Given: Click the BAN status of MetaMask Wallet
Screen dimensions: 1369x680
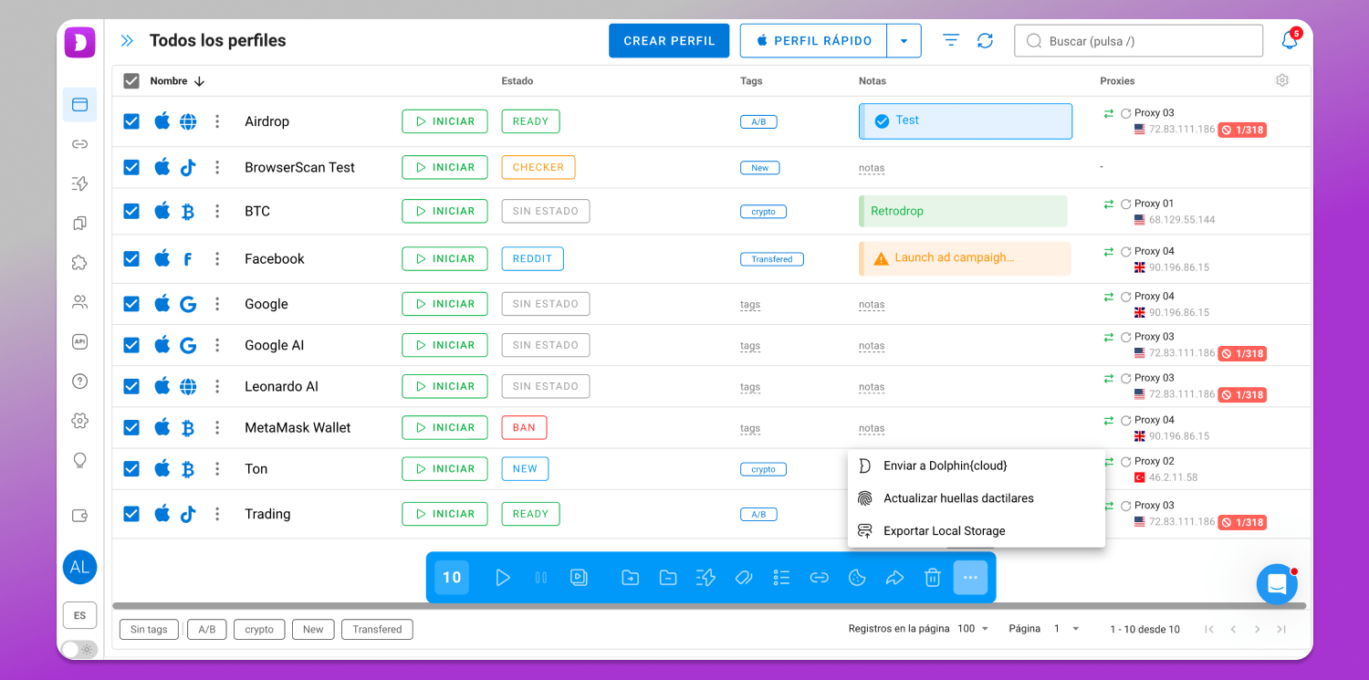Looking at the screenshot, I should click(524, 427).
